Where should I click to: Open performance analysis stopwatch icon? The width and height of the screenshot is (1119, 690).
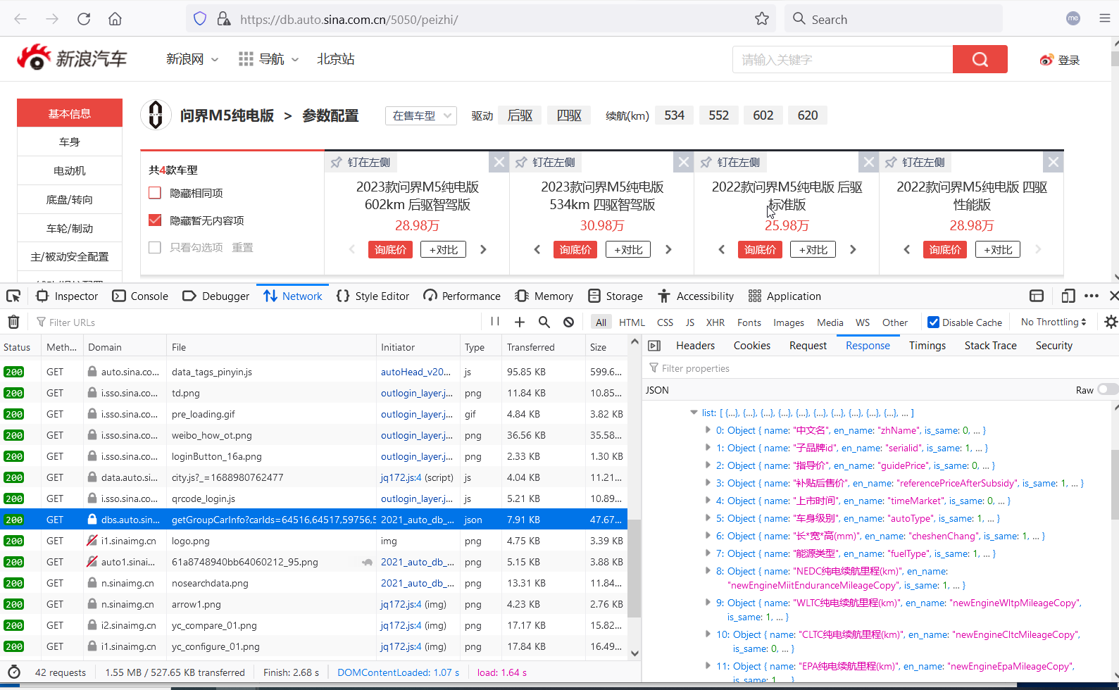[x=14, y=672]
